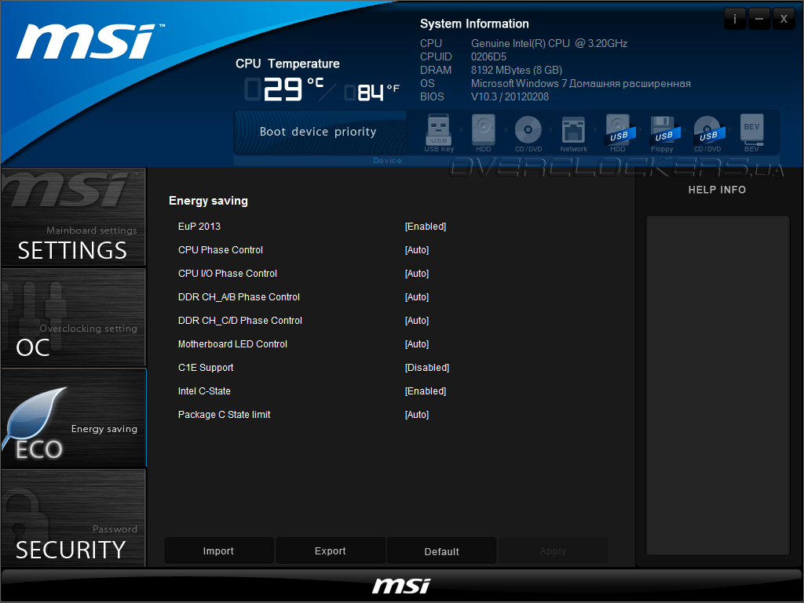Select the USB HDD boot device icon
Screen dimensions: 804x603
click(x=619, y=132)
